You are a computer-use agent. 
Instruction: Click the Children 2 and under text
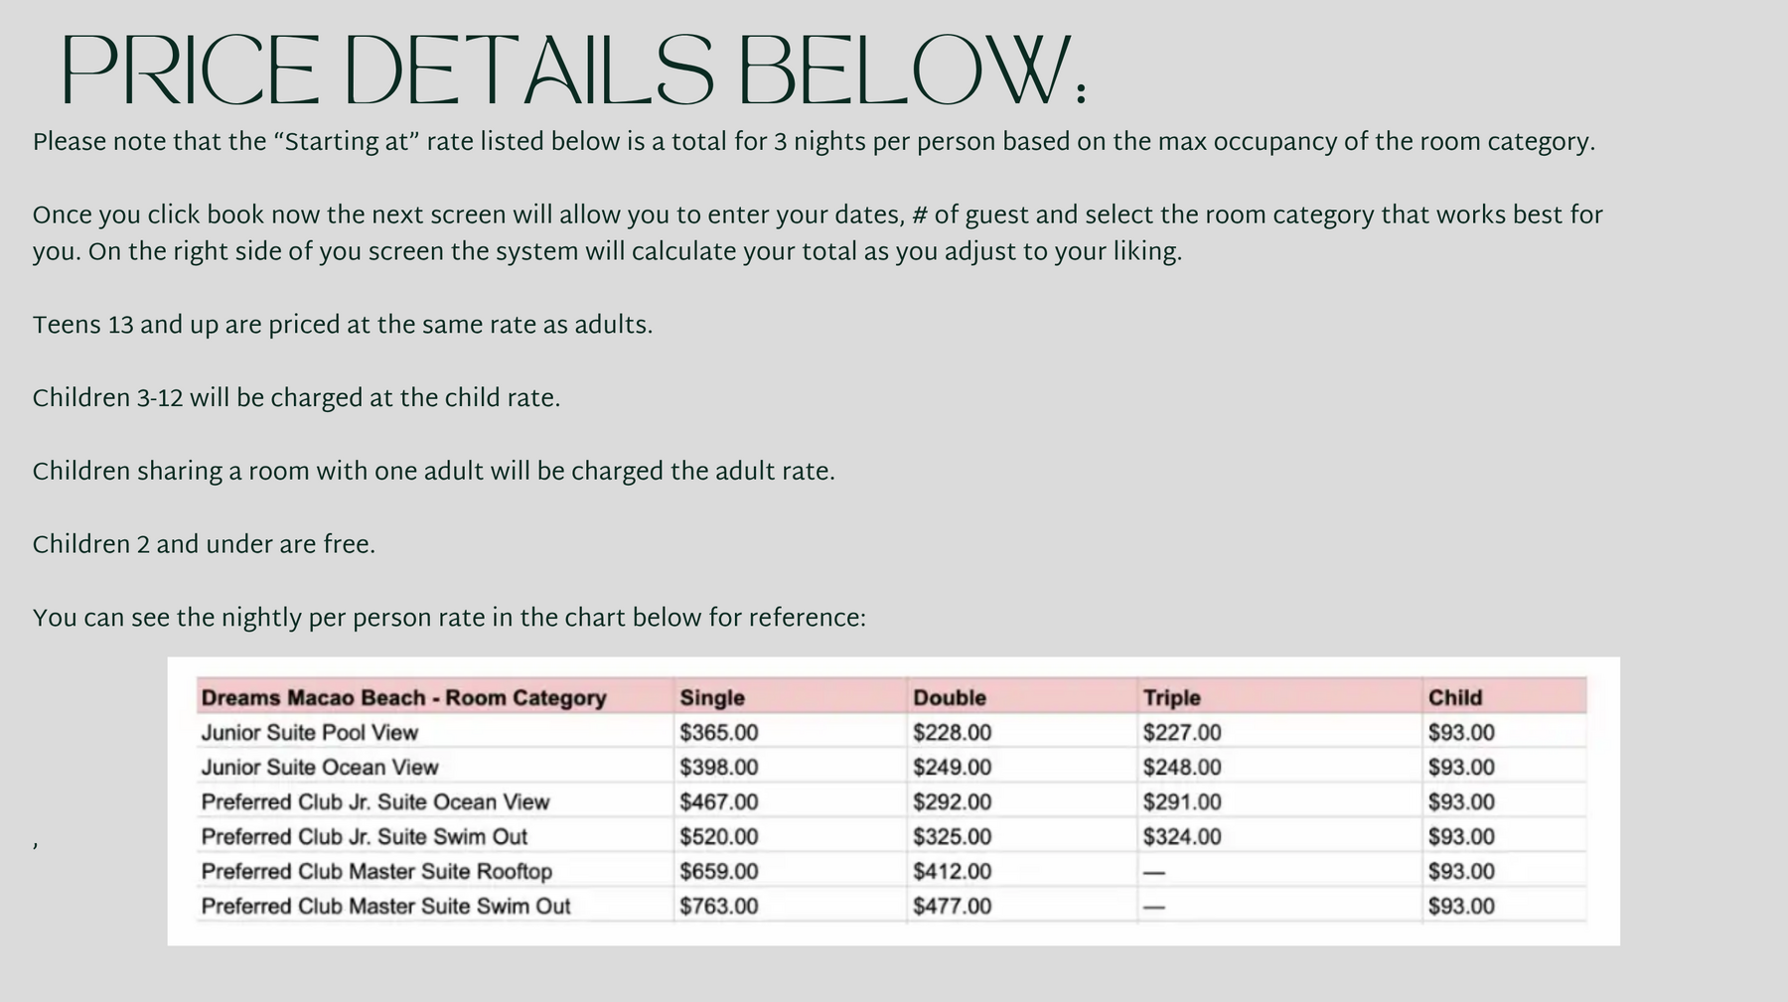tap(204, 545)
